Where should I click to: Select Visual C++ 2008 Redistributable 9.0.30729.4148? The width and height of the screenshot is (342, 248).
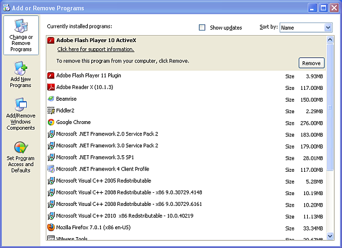186,193
